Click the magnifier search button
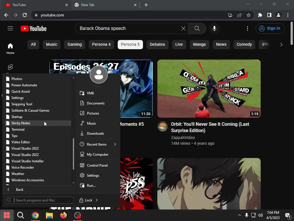The height and width of the screenshot is (221, 294). click(x=197, y=28)
